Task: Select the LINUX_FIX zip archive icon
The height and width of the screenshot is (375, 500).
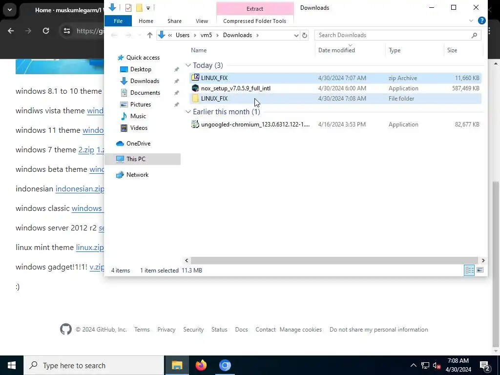Action: (x=195, y=78)
